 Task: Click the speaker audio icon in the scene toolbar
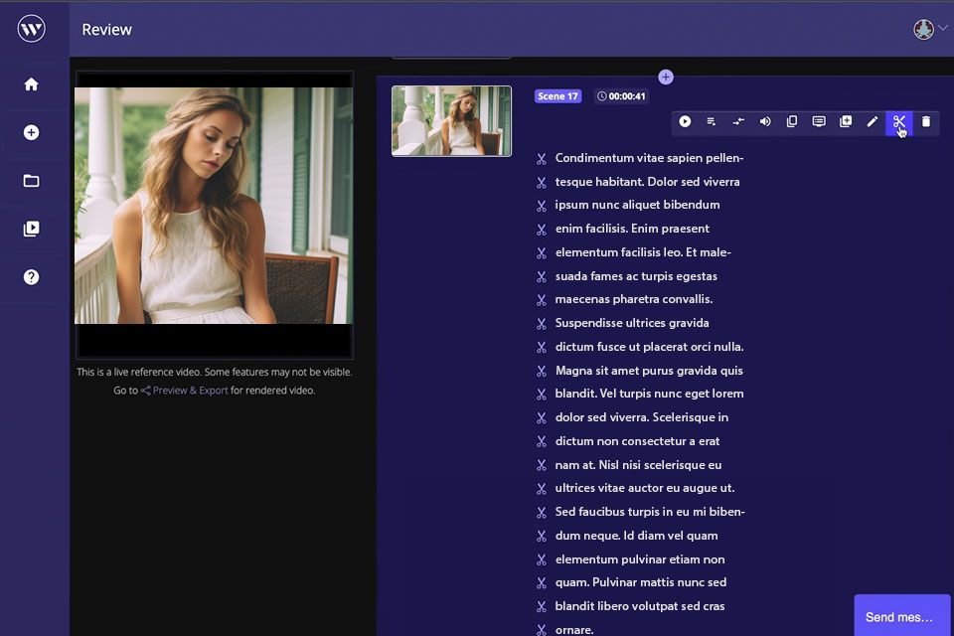coord(765,121)
